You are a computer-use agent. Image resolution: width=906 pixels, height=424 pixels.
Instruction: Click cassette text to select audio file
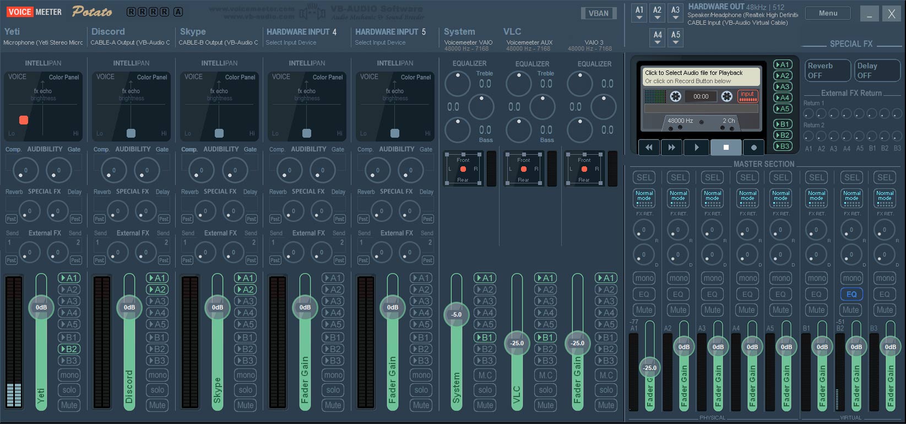pos(702,77)
